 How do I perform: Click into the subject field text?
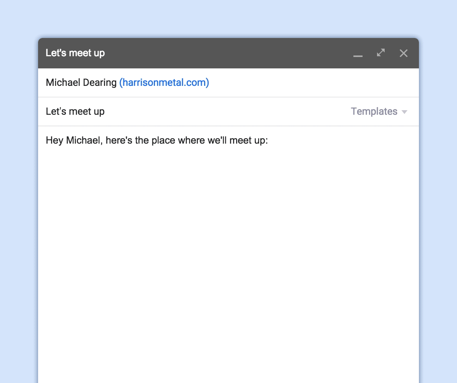75,111
